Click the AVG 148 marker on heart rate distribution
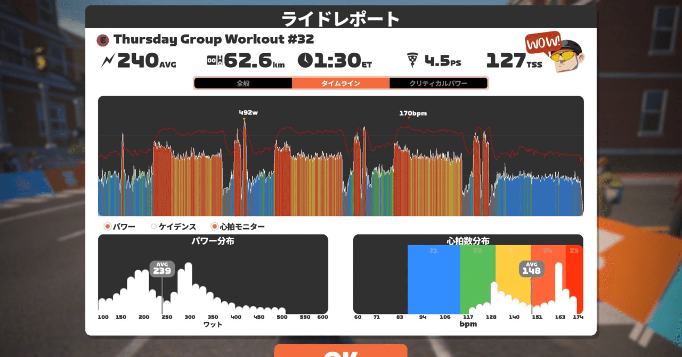 point(531,270)
